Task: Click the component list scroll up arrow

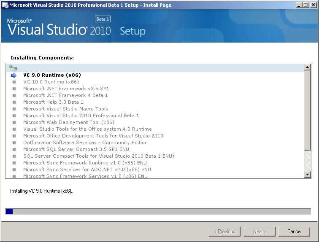Action: pos(308,67)
